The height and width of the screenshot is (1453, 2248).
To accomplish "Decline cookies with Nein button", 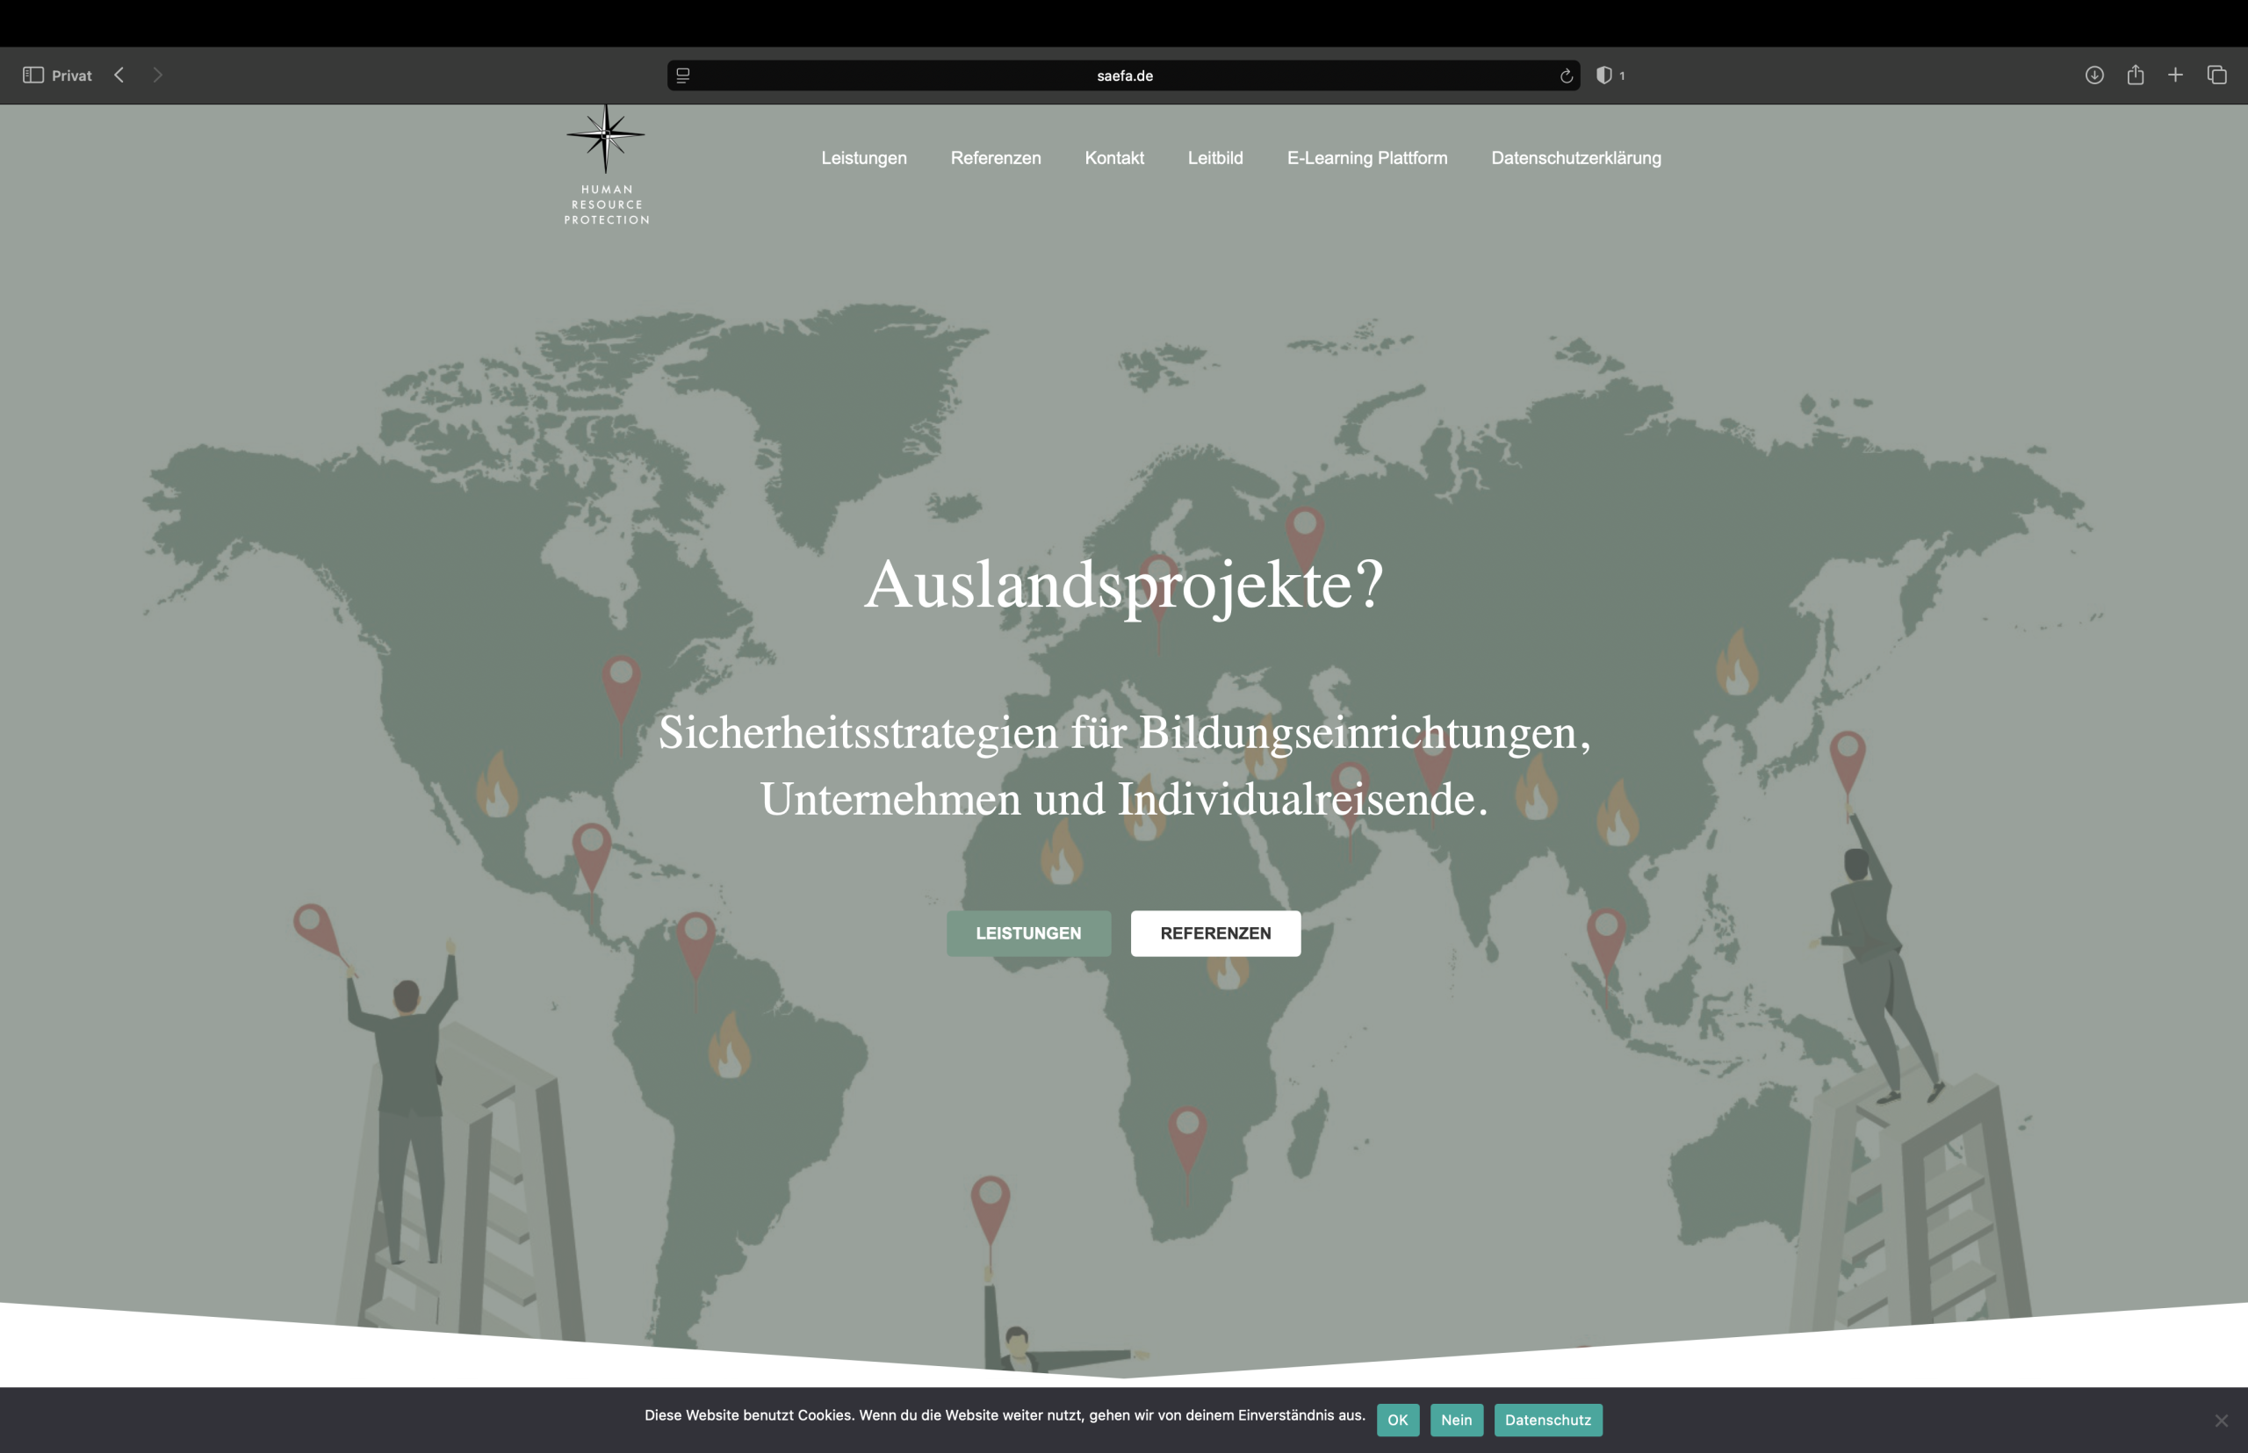I will click(x=1456, y=1420).
